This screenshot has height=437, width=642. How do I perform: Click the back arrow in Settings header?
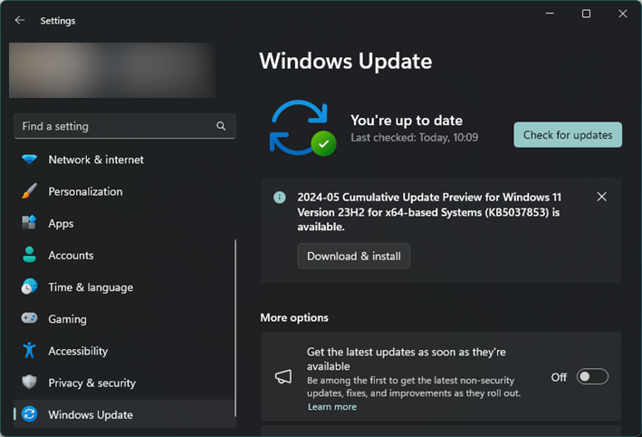(19, 20)
